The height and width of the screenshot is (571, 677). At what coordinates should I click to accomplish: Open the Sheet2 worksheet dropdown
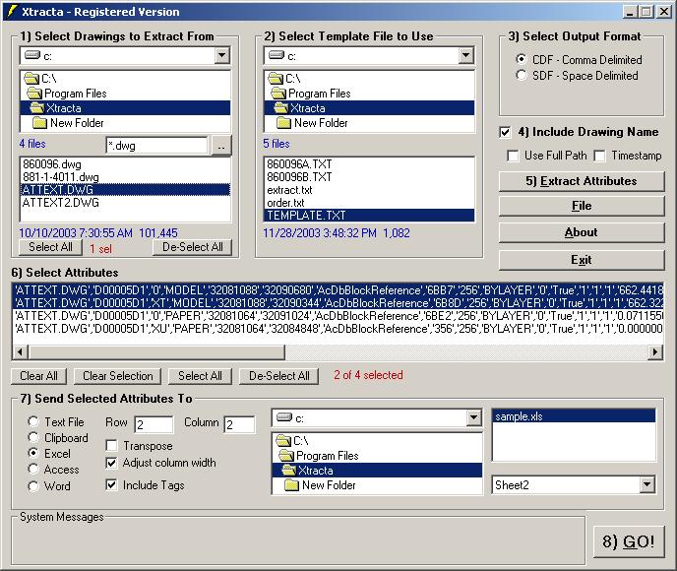646,484
